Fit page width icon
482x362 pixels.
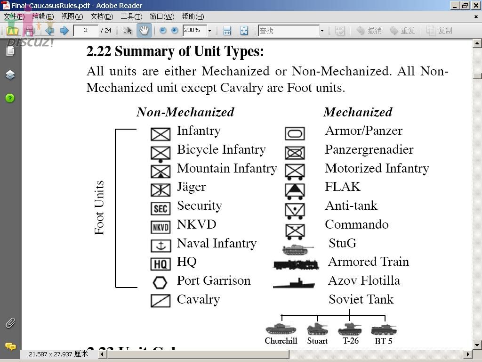click(227, 31)
